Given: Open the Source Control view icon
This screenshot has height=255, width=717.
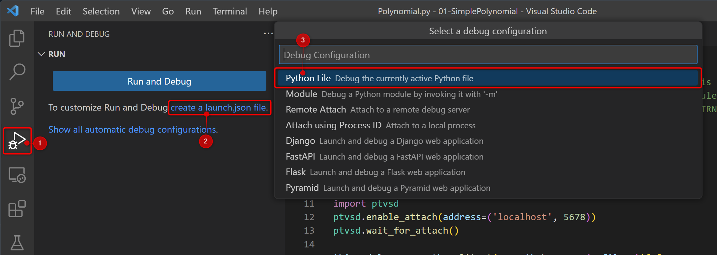Looking at the screenshot, I should pos(17,106).
